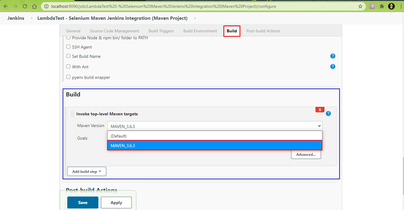The width and height of the screenshot is (404, 210).
Task: Select MAVEN_3.6.3 in the dropdown list
Action: coord(215,146)
